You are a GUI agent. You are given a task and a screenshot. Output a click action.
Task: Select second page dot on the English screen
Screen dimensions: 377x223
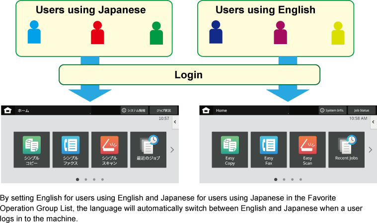pos(284,179)
